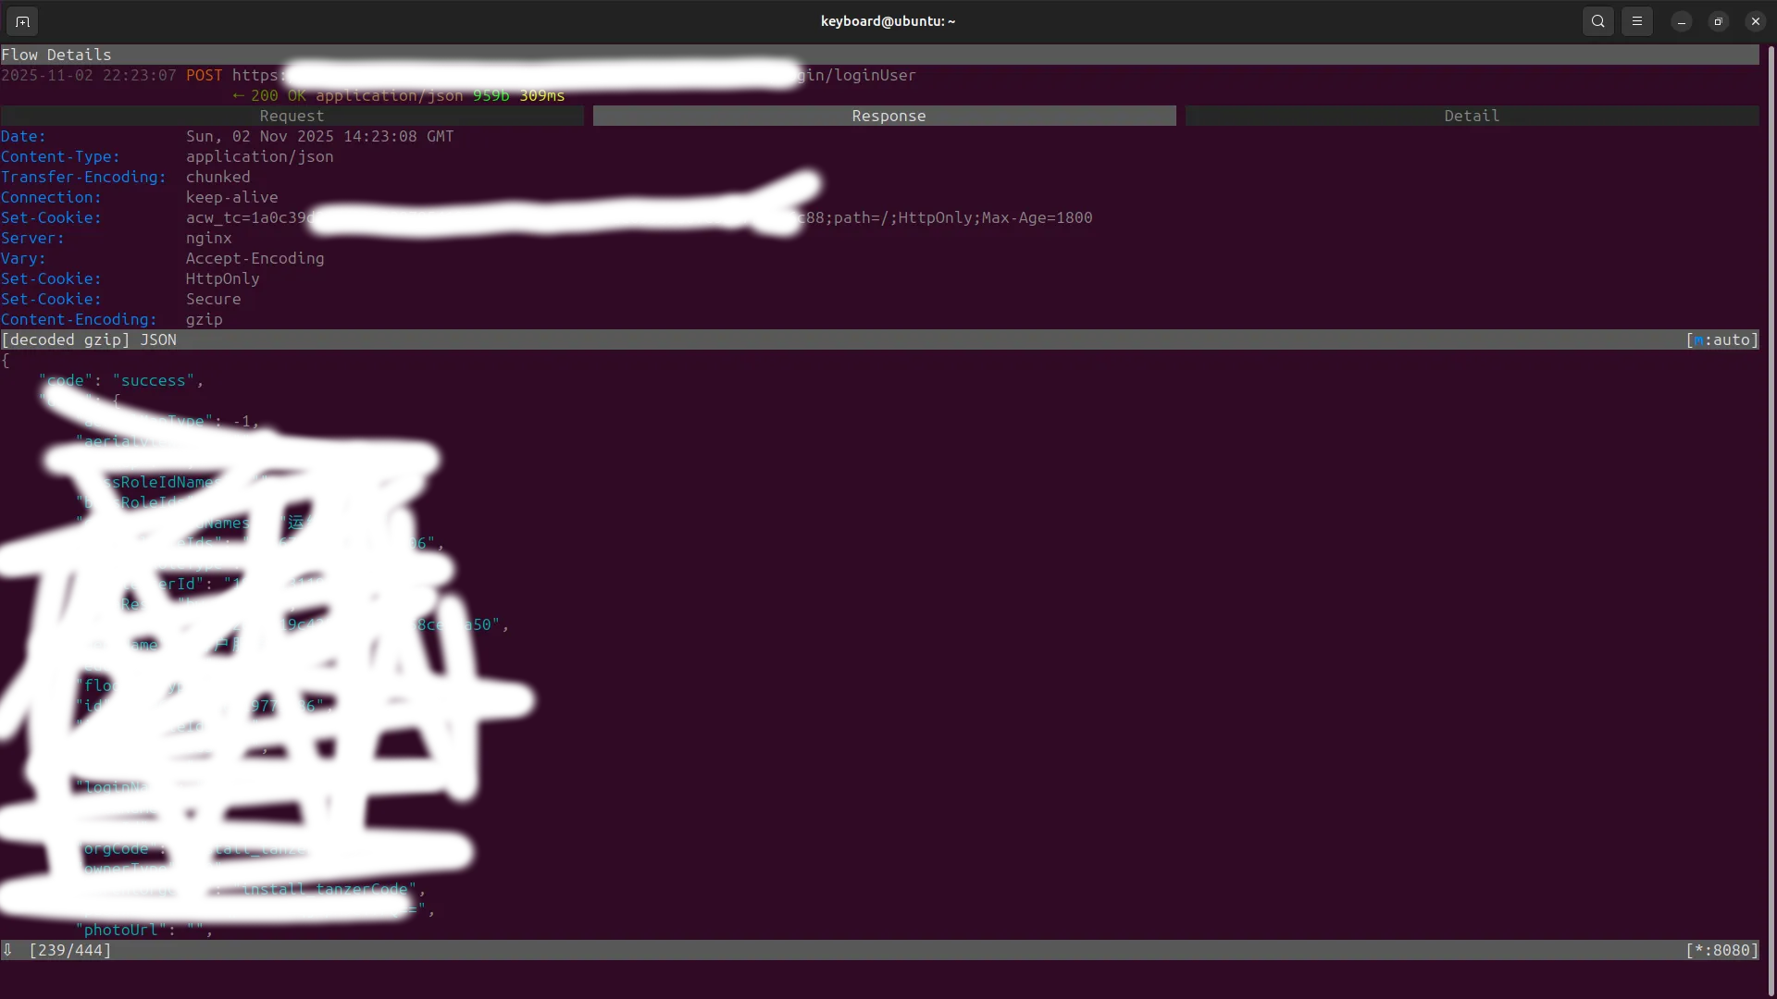Click the Content-Encoding header name
This screenshot has height=999, width=1777.
pos(79,319)
